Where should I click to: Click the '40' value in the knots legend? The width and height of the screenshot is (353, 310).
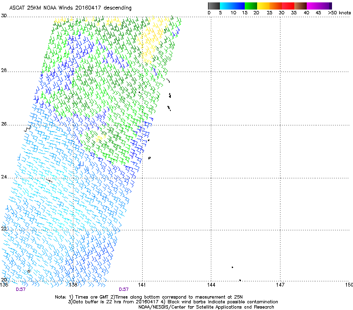306,13
